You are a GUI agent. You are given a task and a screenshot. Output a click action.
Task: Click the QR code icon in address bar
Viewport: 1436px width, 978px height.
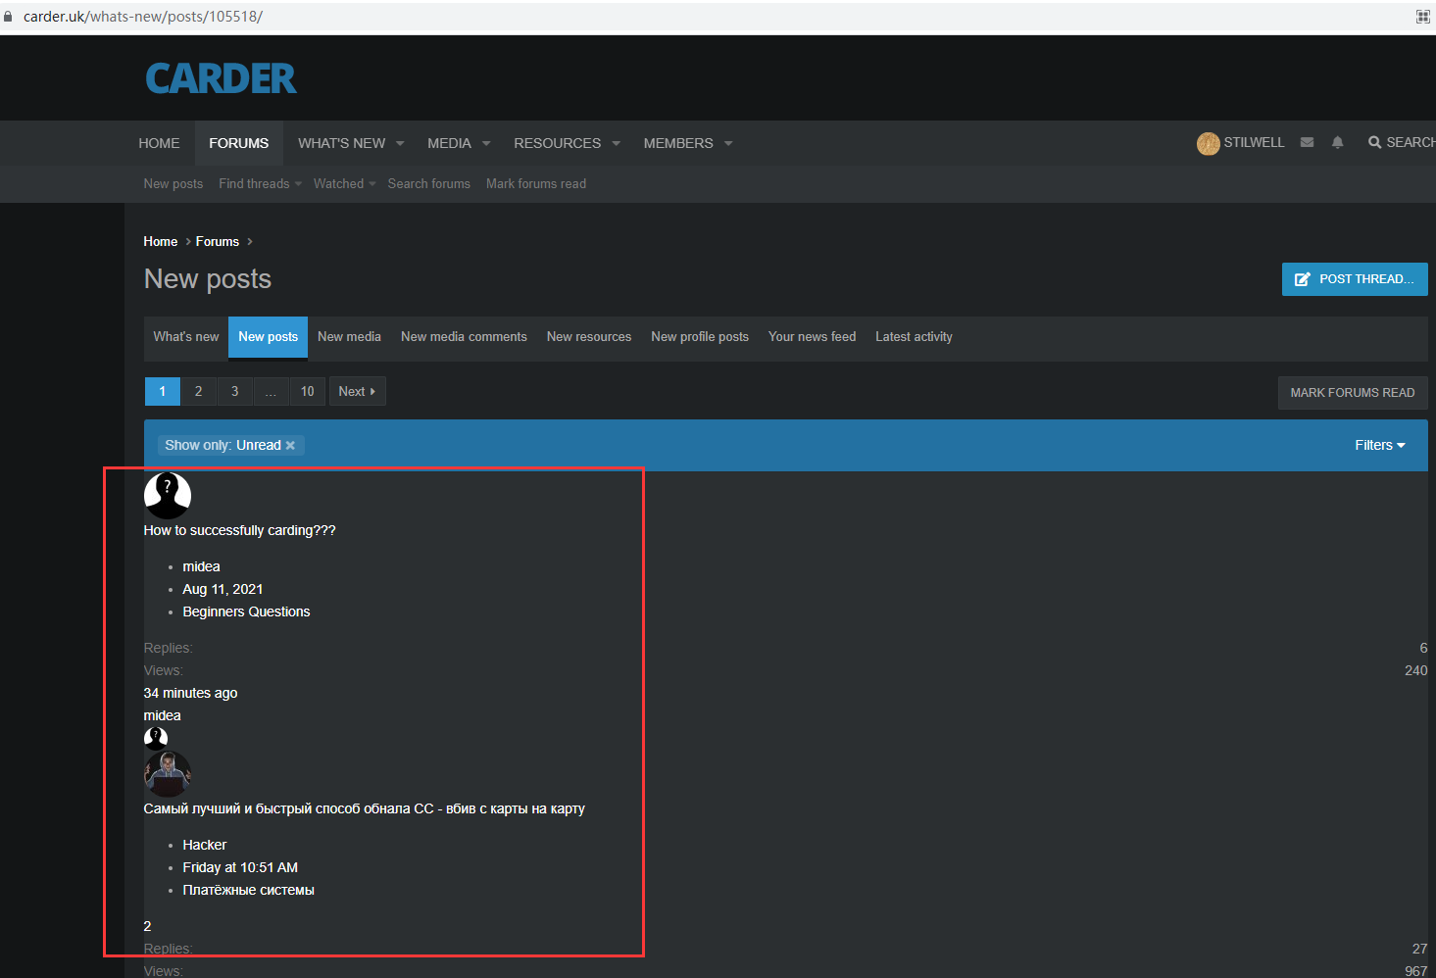[x=1422, y=17]
